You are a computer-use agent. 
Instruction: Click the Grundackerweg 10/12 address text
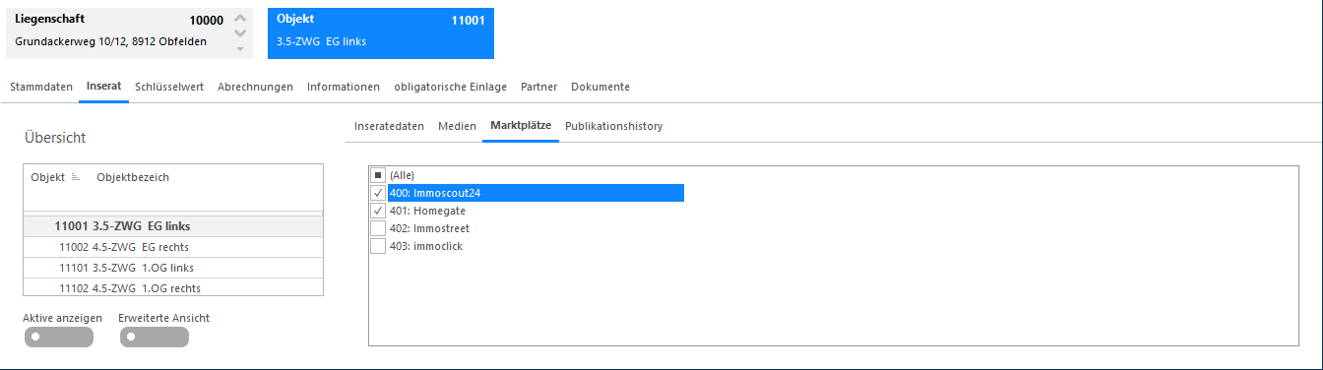click(x=111, y=43)
